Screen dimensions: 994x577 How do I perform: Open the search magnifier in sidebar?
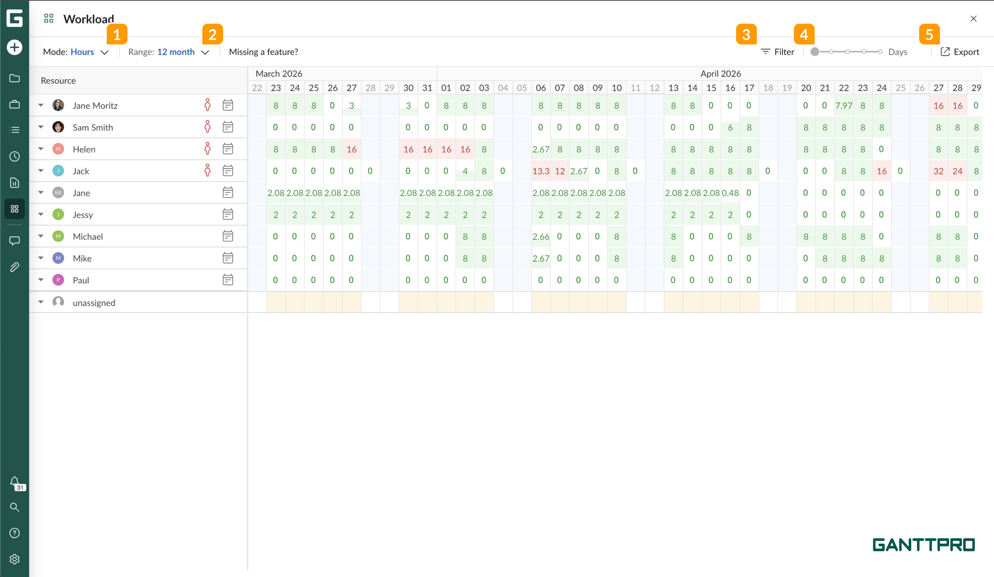(14, 507)
